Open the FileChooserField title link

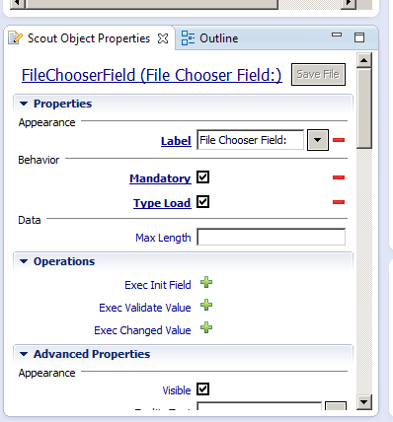(152, 75)
